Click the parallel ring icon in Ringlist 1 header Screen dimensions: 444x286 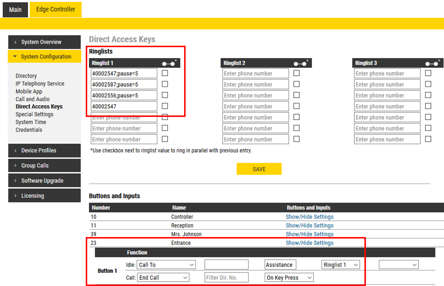point(169,63)
